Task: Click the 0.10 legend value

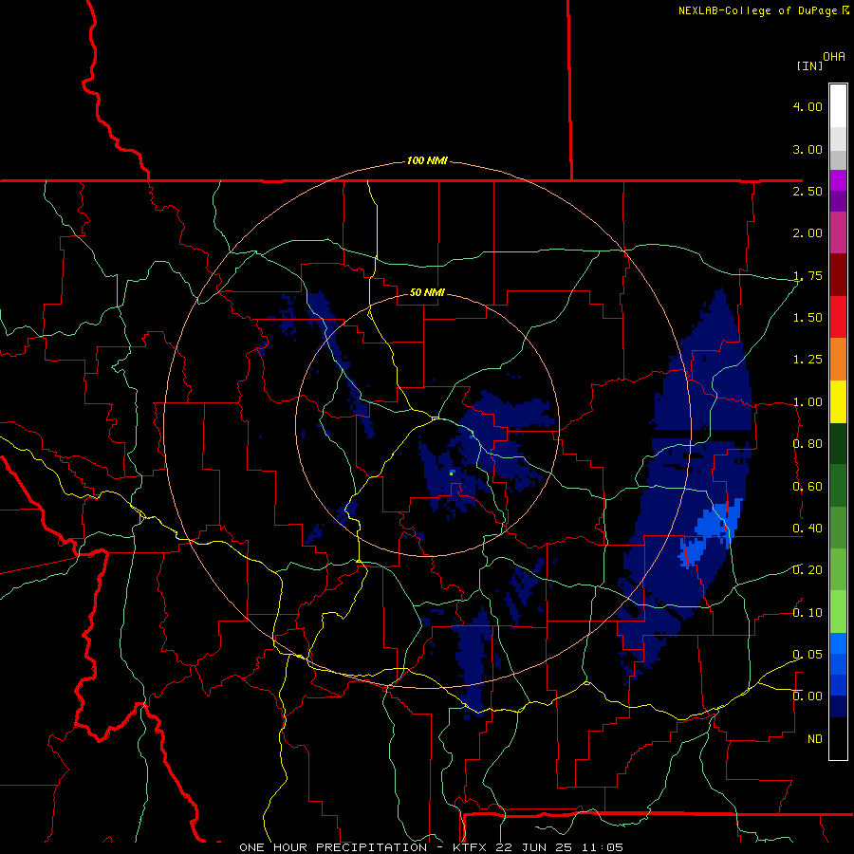Action: (x=808, y=613)
